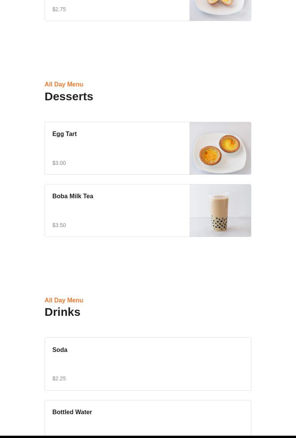
Task: Click the Egg Tart photo thumbnail
Action: (220, 148)
